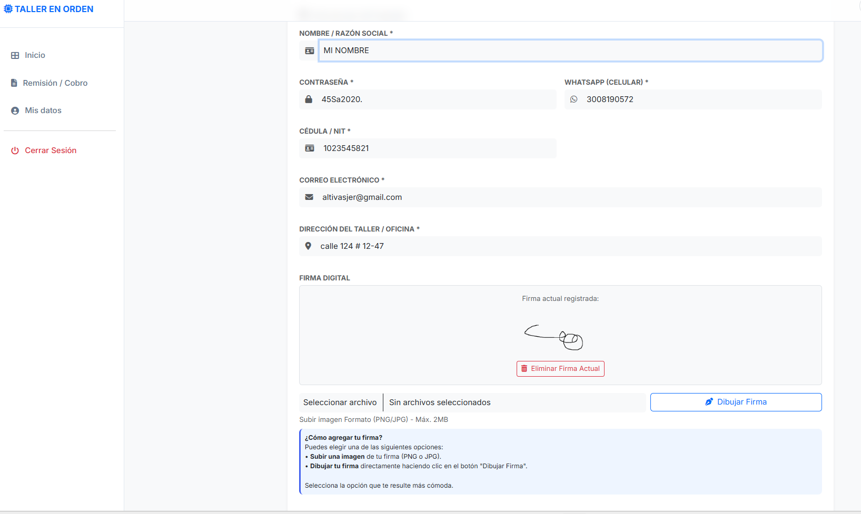Click the trash icon on Eliminar Firma
The height and width of the screenshot is (514, 861).
524,369
